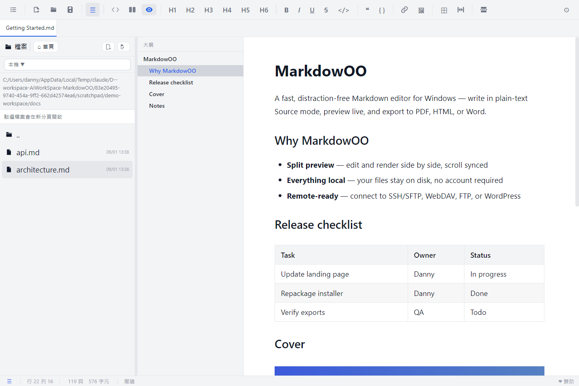Insert a hyperlink
The height and width of the screenshot is (386, 579).
pyautogui.click(x=404, y=10)
